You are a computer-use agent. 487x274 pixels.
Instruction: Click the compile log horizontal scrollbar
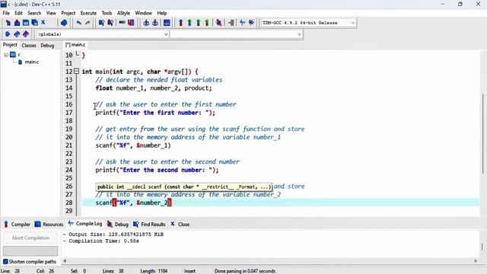(x=269, y=261)
